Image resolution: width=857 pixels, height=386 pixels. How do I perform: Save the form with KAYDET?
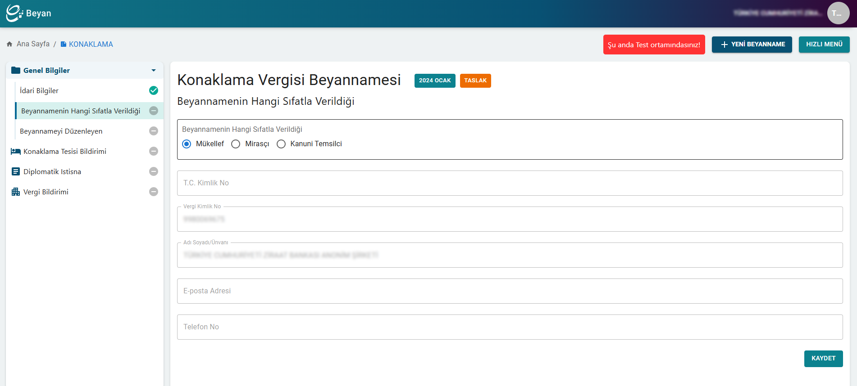[x=823, y=359]
